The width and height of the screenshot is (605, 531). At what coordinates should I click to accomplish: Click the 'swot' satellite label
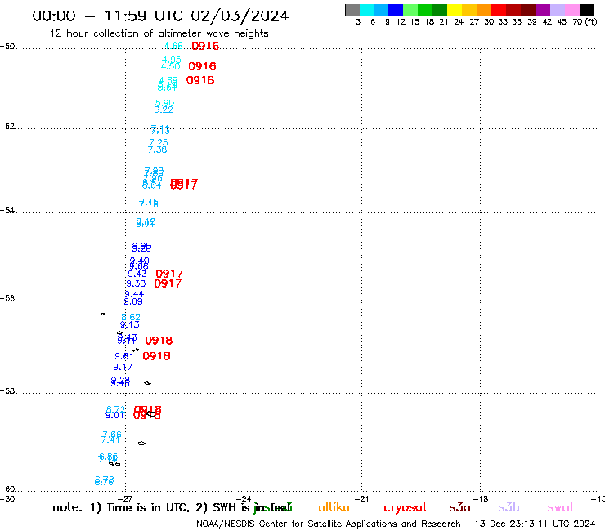(x=560, y=507)
